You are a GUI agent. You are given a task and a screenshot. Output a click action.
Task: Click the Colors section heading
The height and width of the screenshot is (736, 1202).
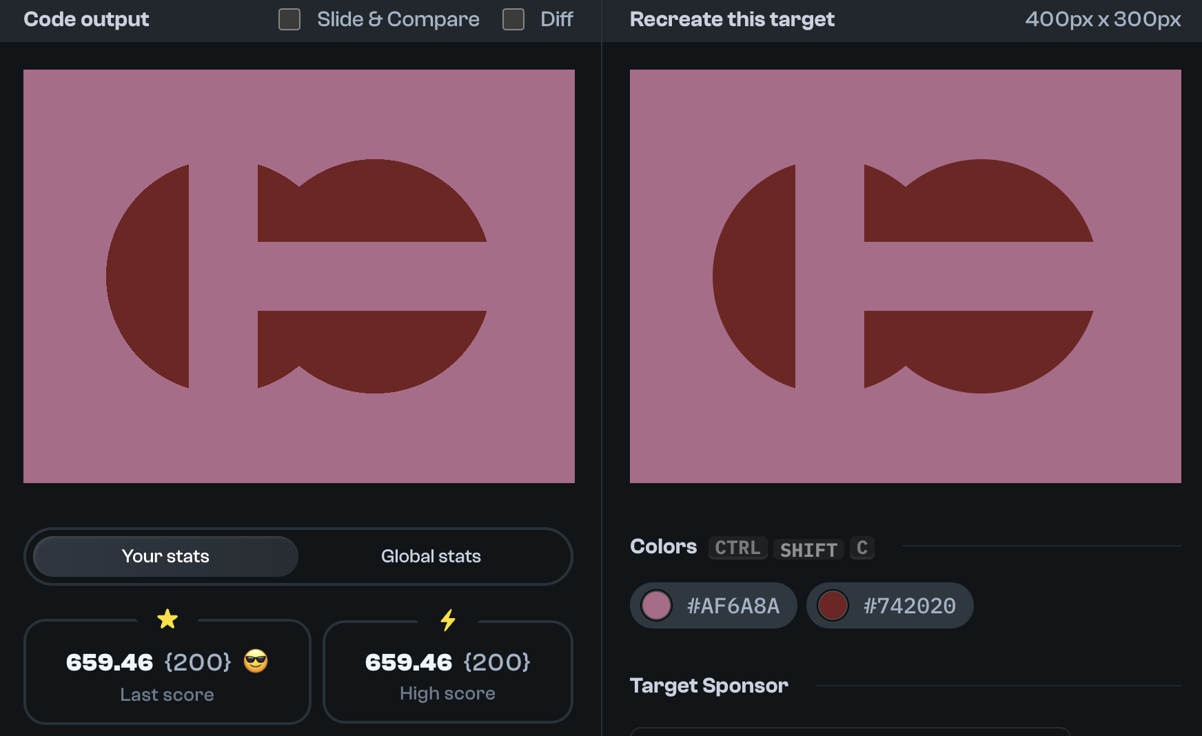point(663,546)
